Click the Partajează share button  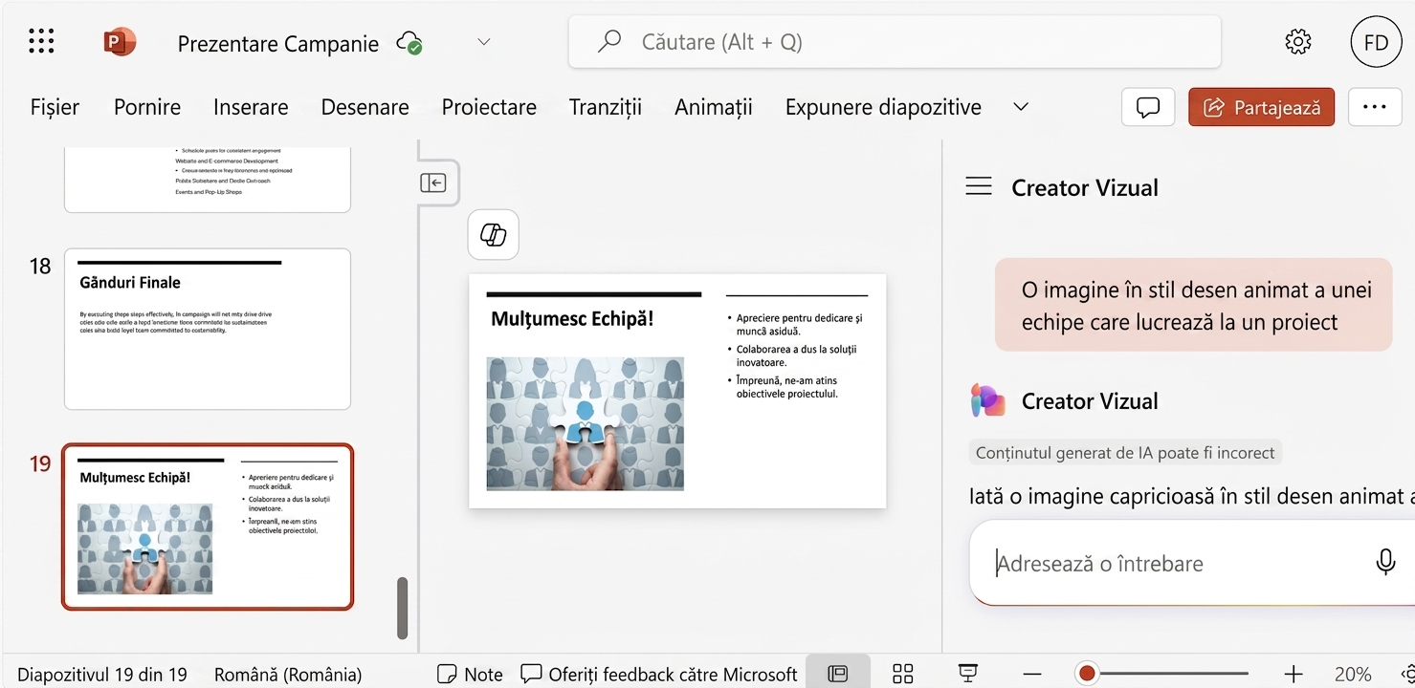click(x=1261, y=107)
